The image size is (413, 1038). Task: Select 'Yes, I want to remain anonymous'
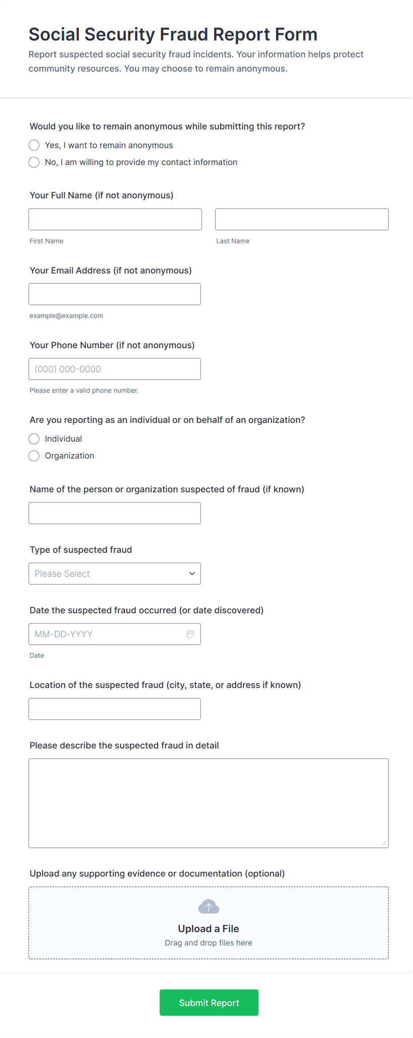pos(34,145)
